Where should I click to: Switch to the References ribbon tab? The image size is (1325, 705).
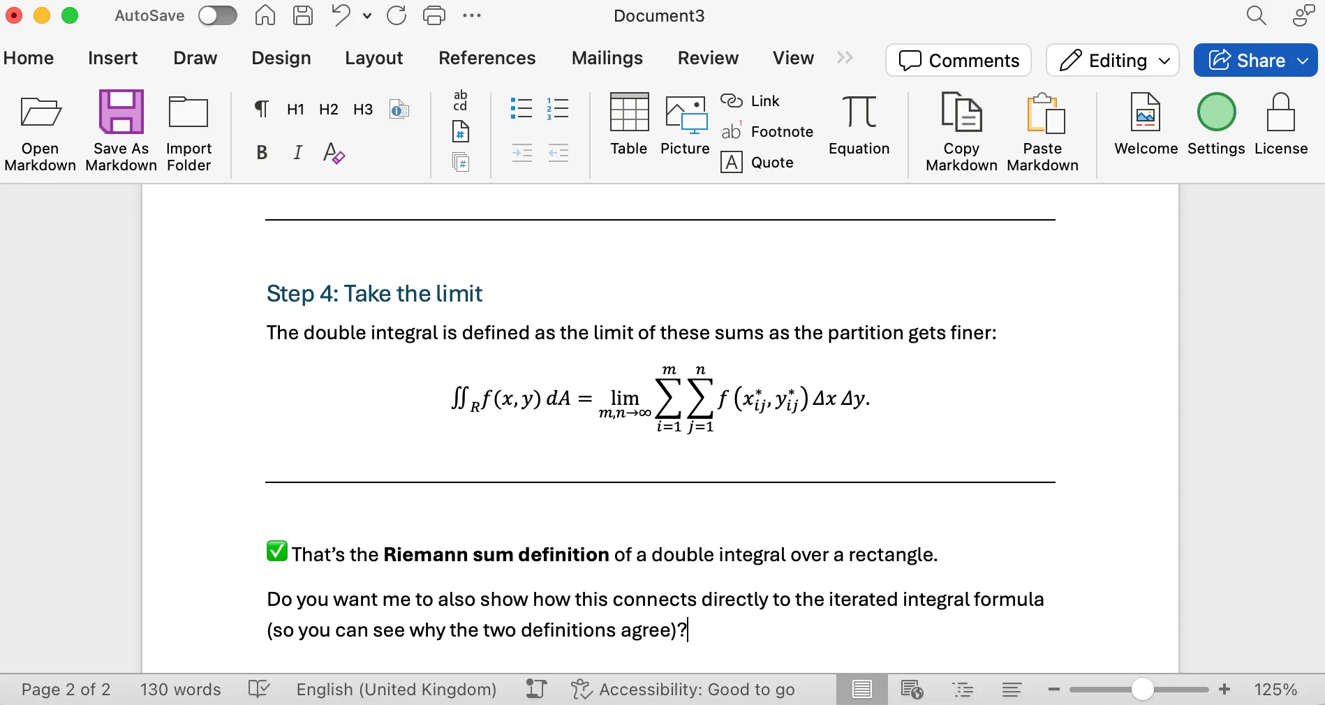coord(487,58)
